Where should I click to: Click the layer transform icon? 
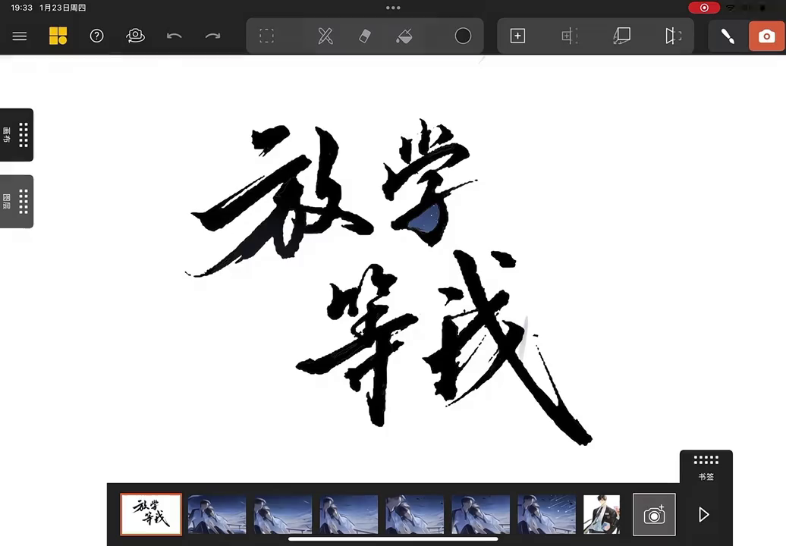click(621, 36)
